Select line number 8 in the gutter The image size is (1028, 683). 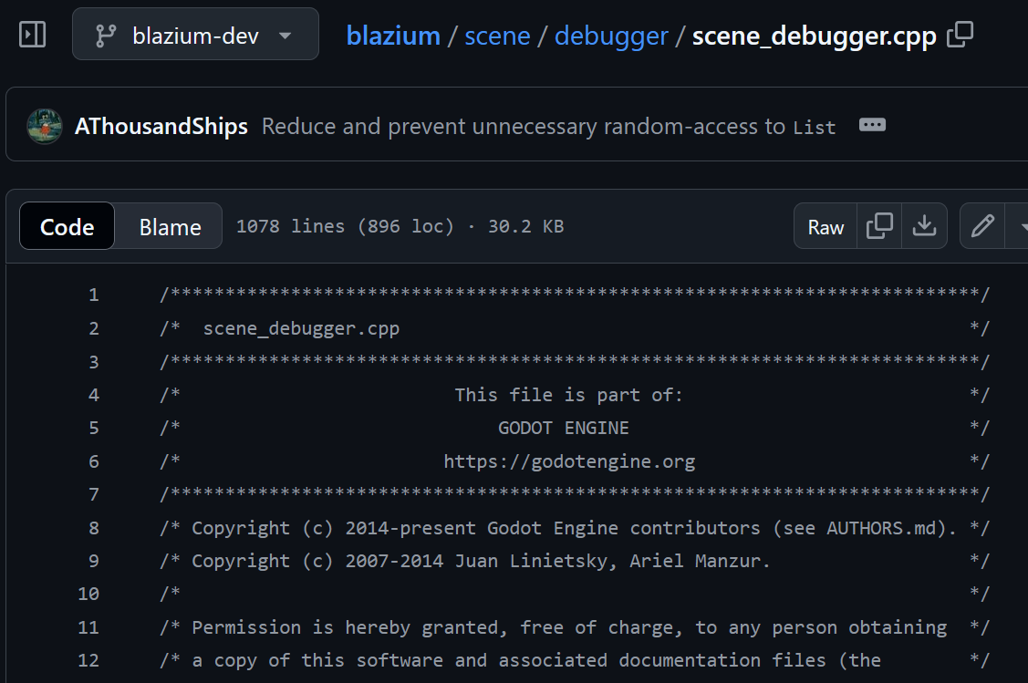coord(94,528)
